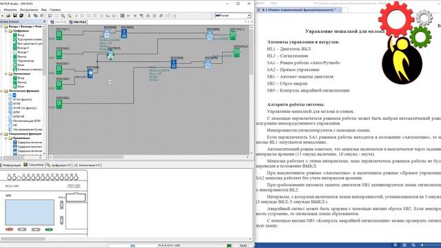Select the Q001(HL1) output block
Image resolution: width=441 pixels, height=248 pixels.
tap(233, 35)
